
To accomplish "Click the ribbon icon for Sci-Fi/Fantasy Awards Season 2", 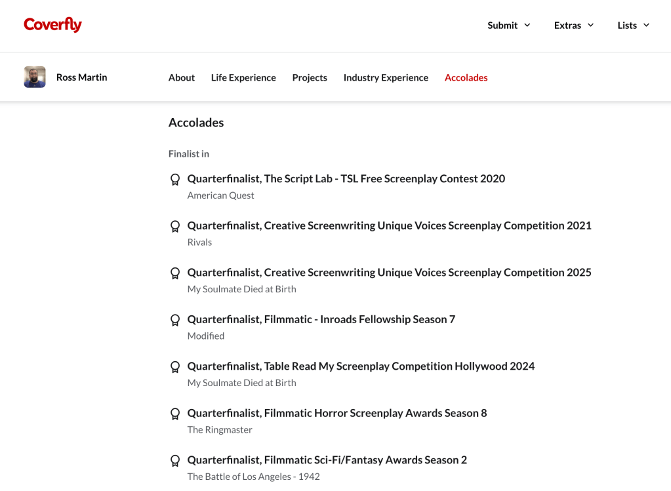I will pyautogui.click(x=175, y=461).
